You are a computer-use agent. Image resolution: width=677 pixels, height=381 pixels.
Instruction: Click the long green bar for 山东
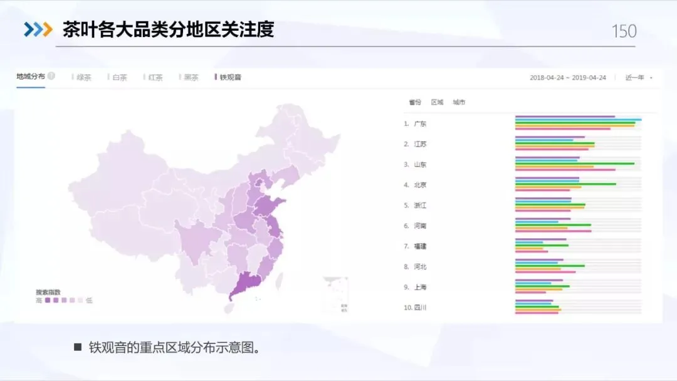(x=575, y=164)
